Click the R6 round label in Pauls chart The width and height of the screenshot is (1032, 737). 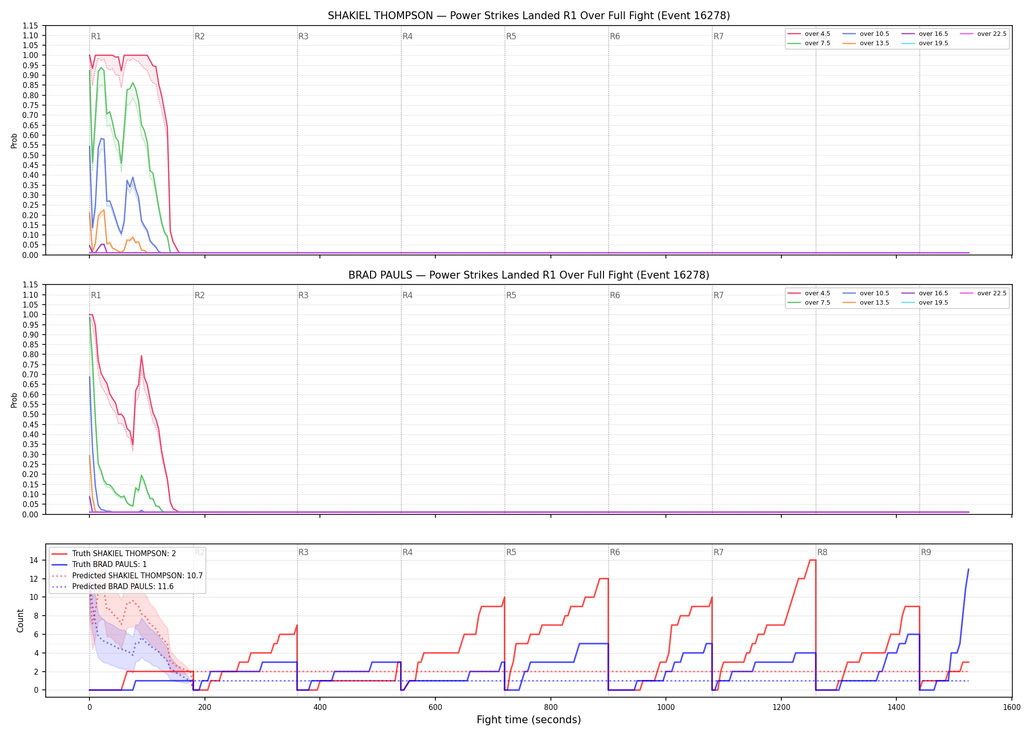615,295
